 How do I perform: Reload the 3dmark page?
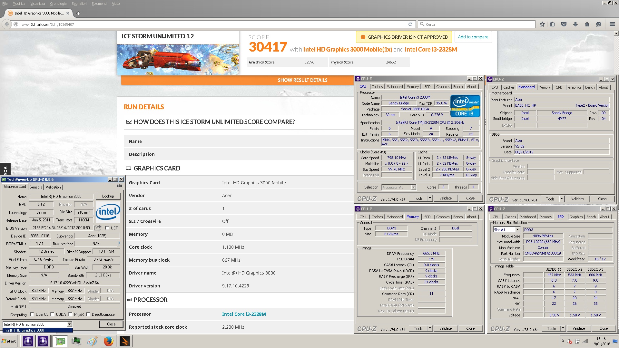[410, 24]
